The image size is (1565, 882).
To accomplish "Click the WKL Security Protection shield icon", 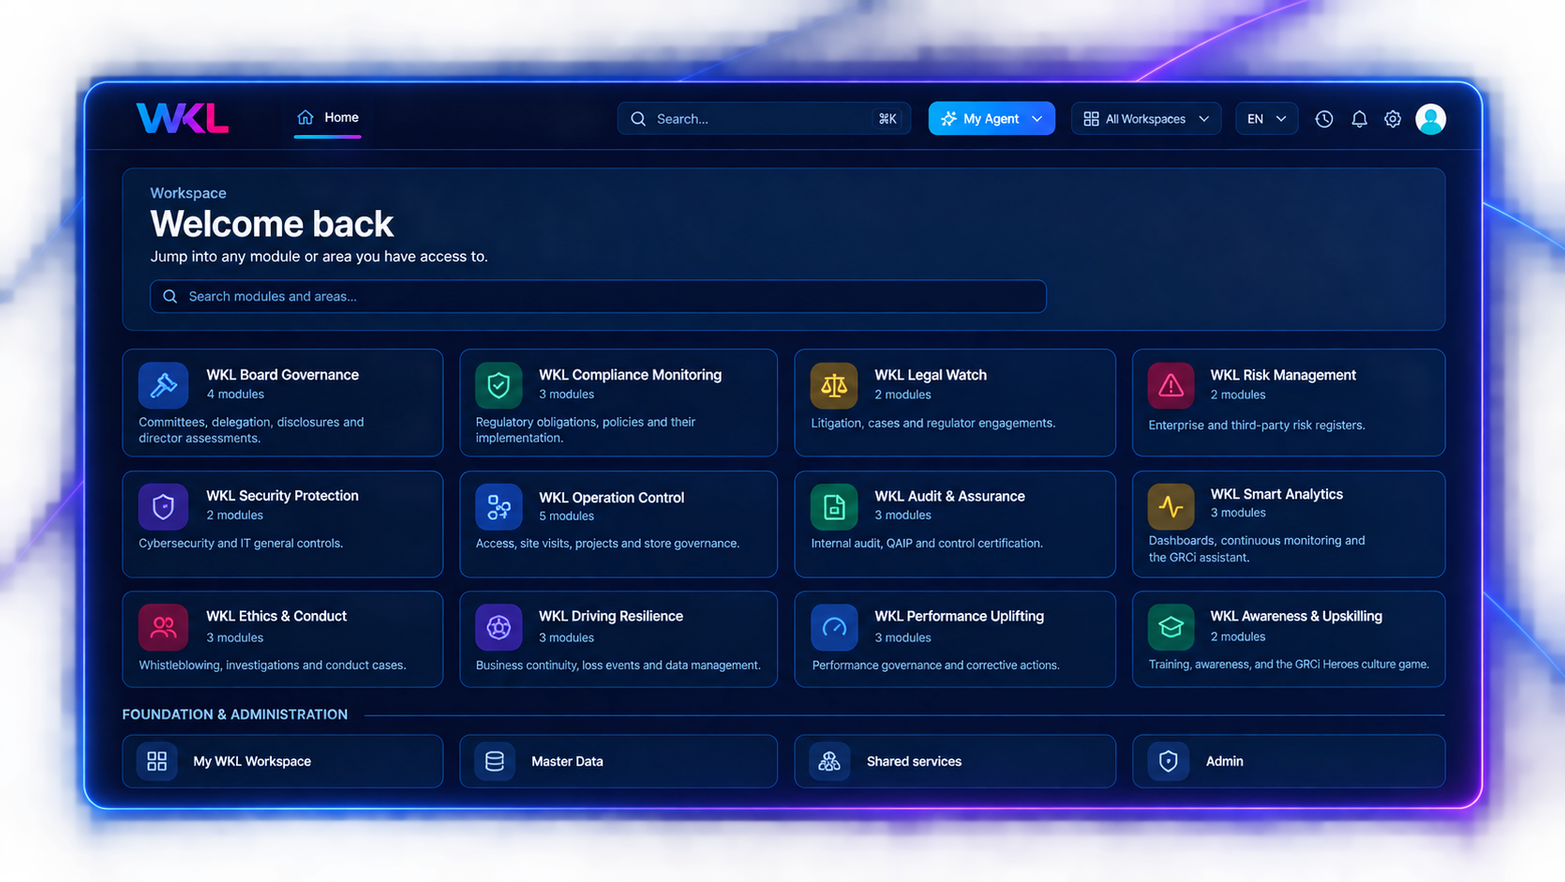I will click(163, 507).
